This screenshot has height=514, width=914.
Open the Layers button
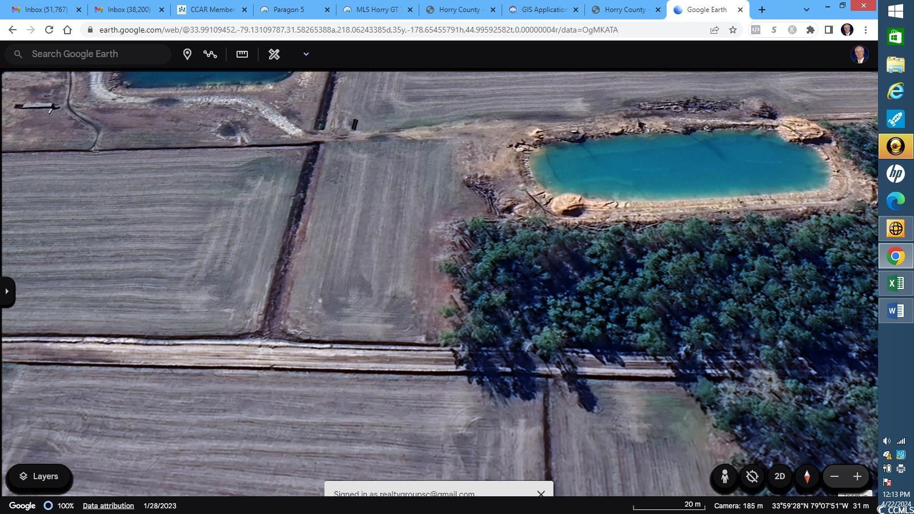point(39,476)
